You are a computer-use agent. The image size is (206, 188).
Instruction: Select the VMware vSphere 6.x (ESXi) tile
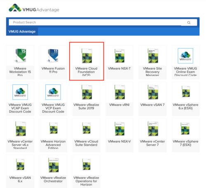pos(185,99)
